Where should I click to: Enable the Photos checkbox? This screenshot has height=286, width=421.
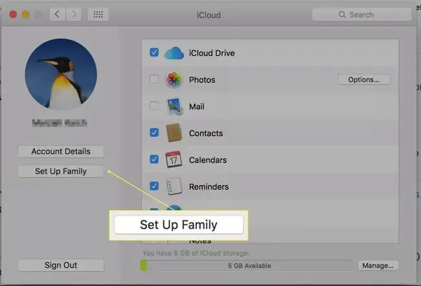pyautogui.click(x=154, y=79)
